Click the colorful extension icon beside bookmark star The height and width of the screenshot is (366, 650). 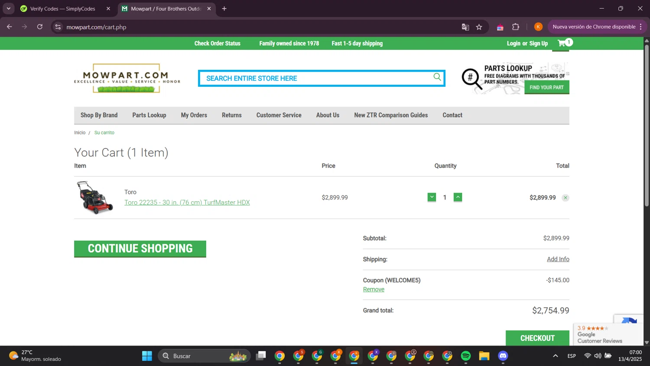500,27
